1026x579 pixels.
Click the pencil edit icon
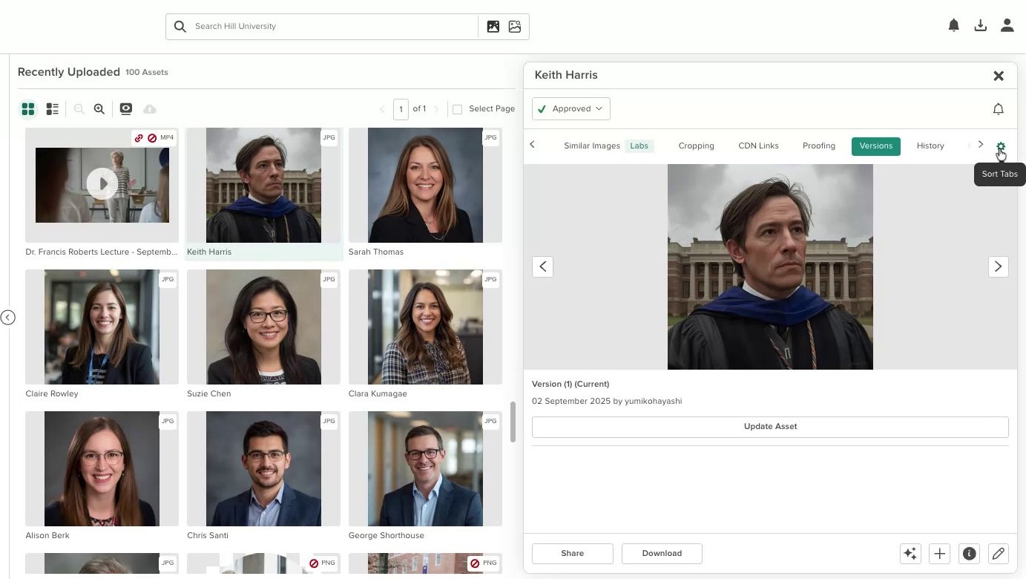pos(999,554)
